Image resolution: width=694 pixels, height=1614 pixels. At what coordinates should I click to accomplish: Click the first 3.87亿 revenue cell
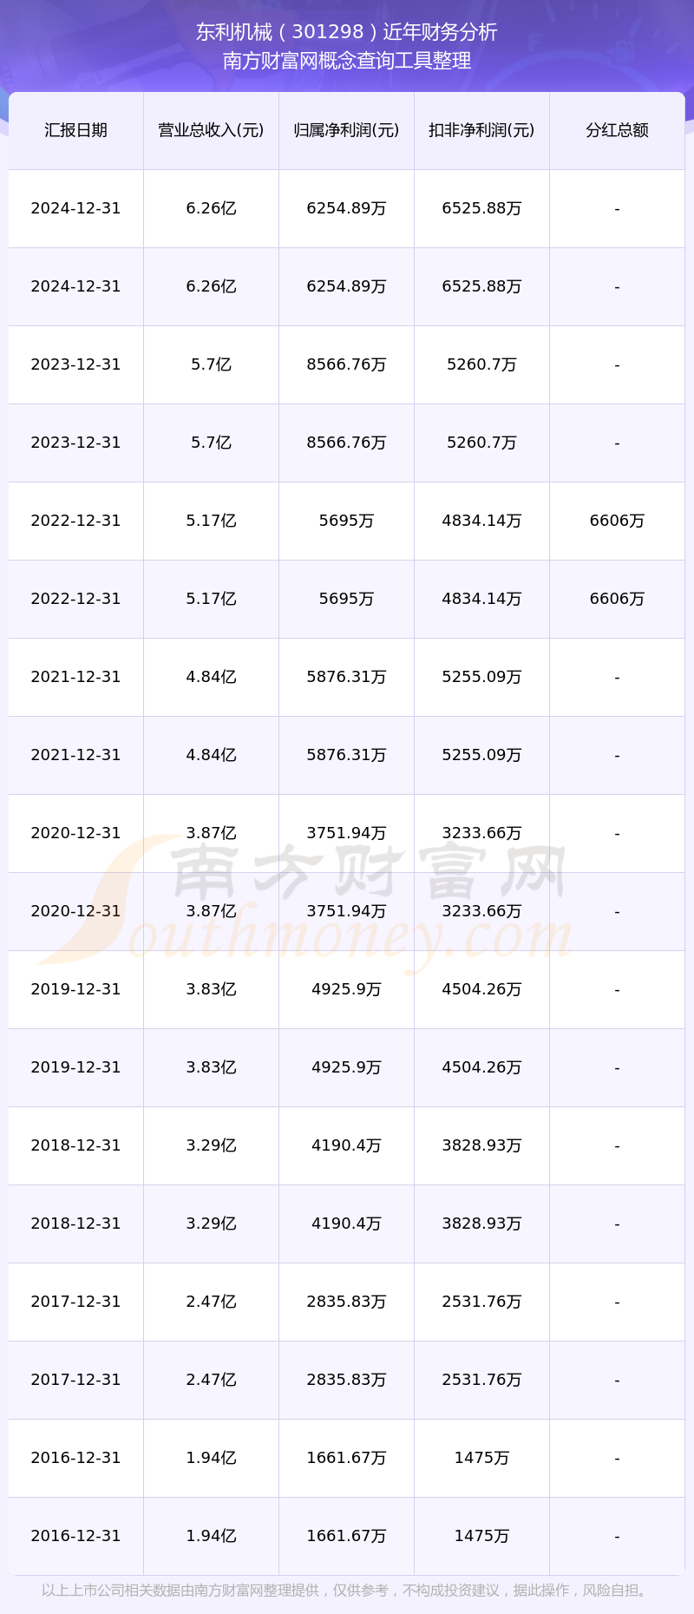(211, 833)
